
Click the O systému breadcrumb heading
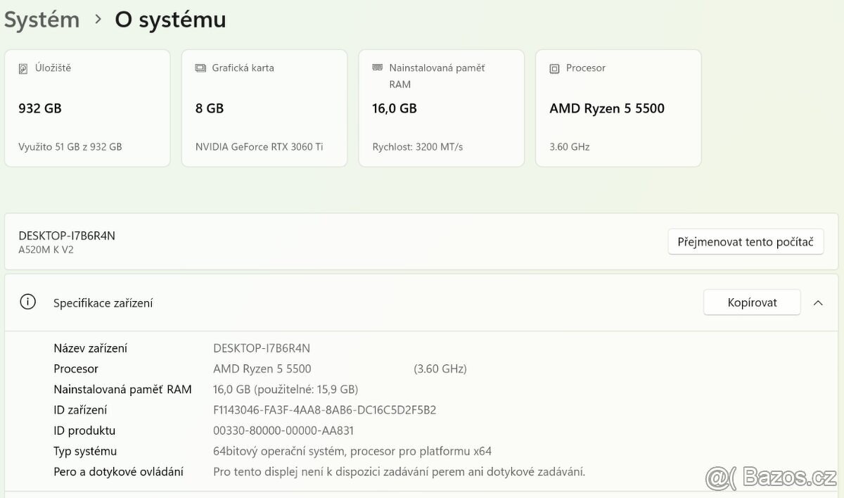170,19
